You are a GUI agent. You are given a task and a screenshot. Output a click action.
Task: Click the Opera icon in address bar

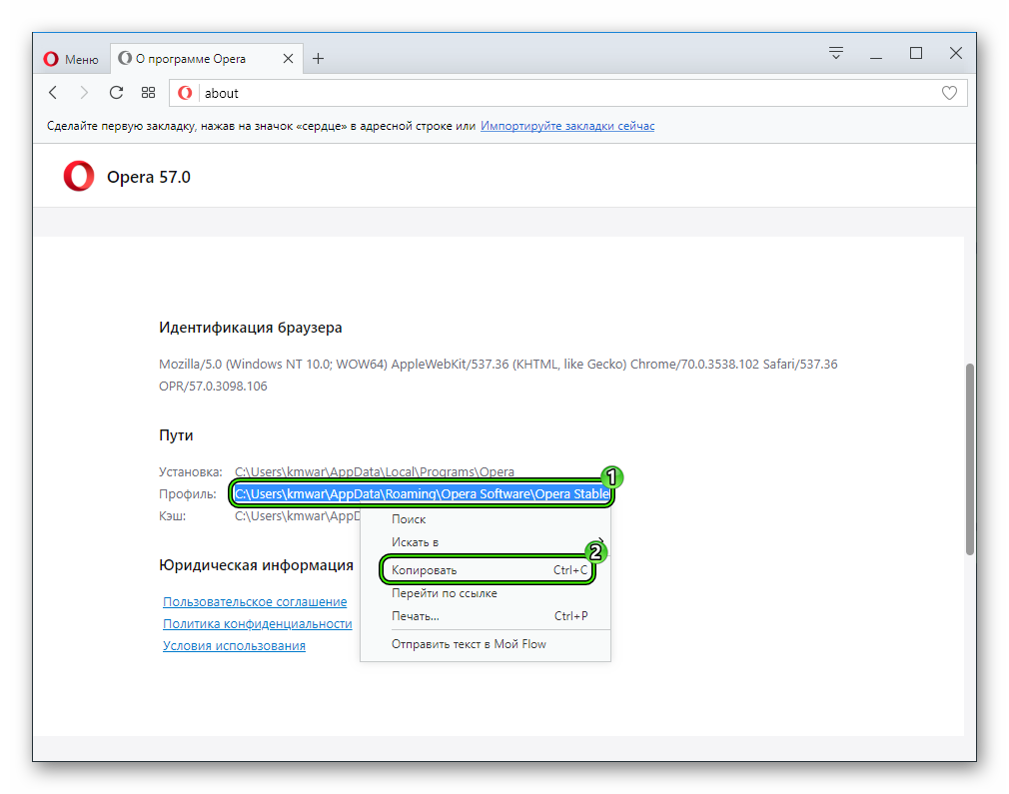tap(185, 93)
